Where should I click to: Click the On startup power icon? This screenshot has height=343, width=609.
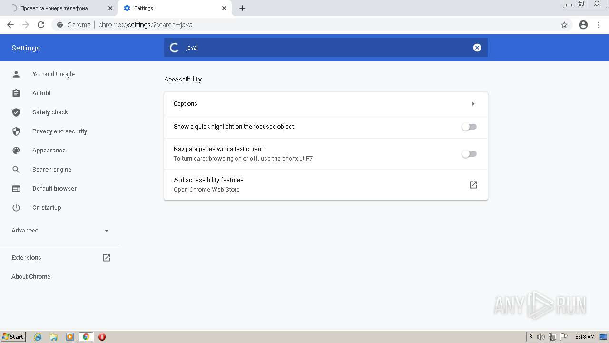16,208
